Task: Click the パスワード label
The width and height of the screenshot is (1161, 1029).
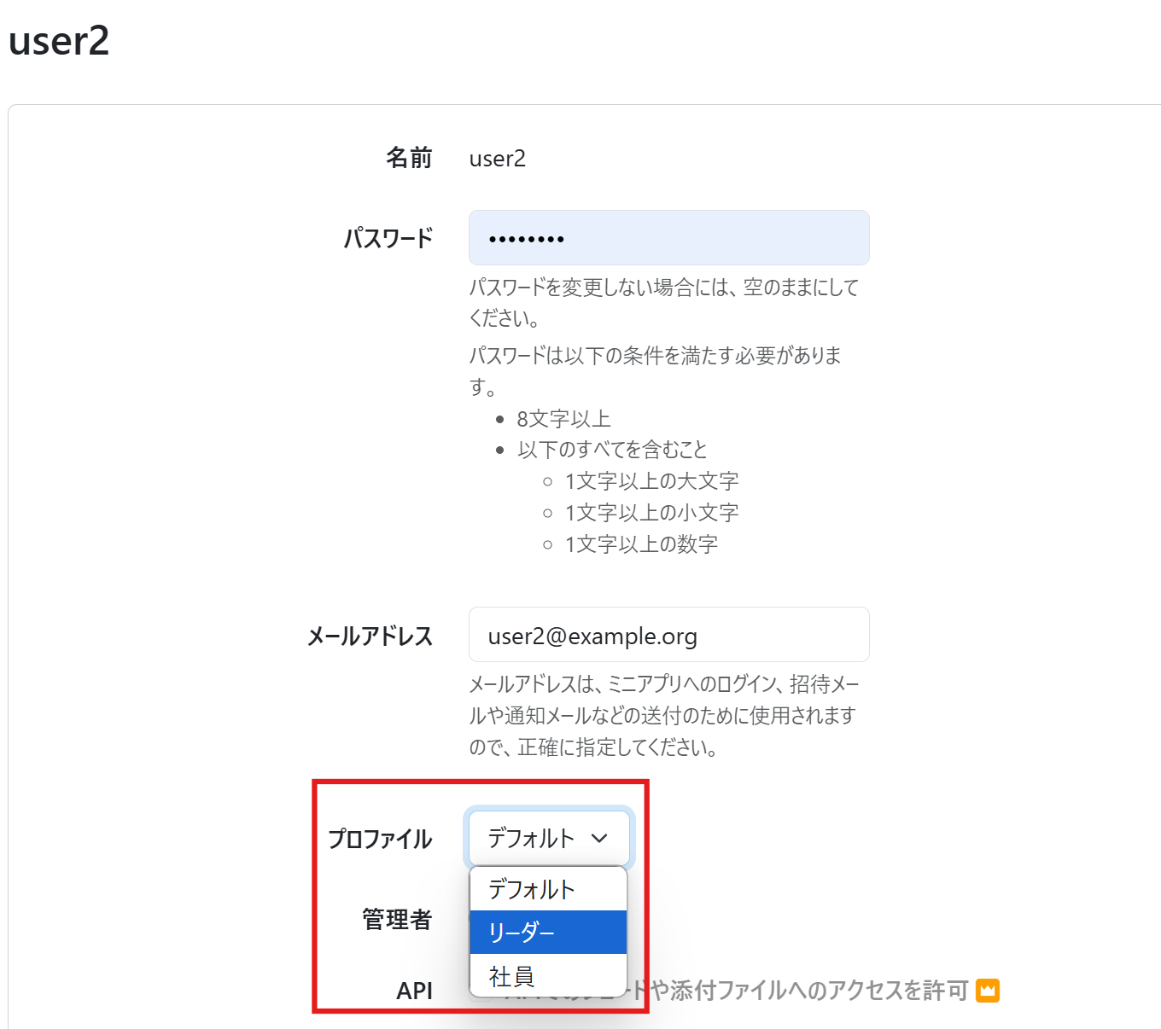Action: point(388,238)
